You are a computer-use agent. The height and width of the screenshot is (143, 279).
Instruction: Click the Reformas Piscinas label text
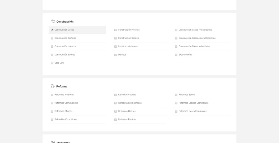(127, 119)
